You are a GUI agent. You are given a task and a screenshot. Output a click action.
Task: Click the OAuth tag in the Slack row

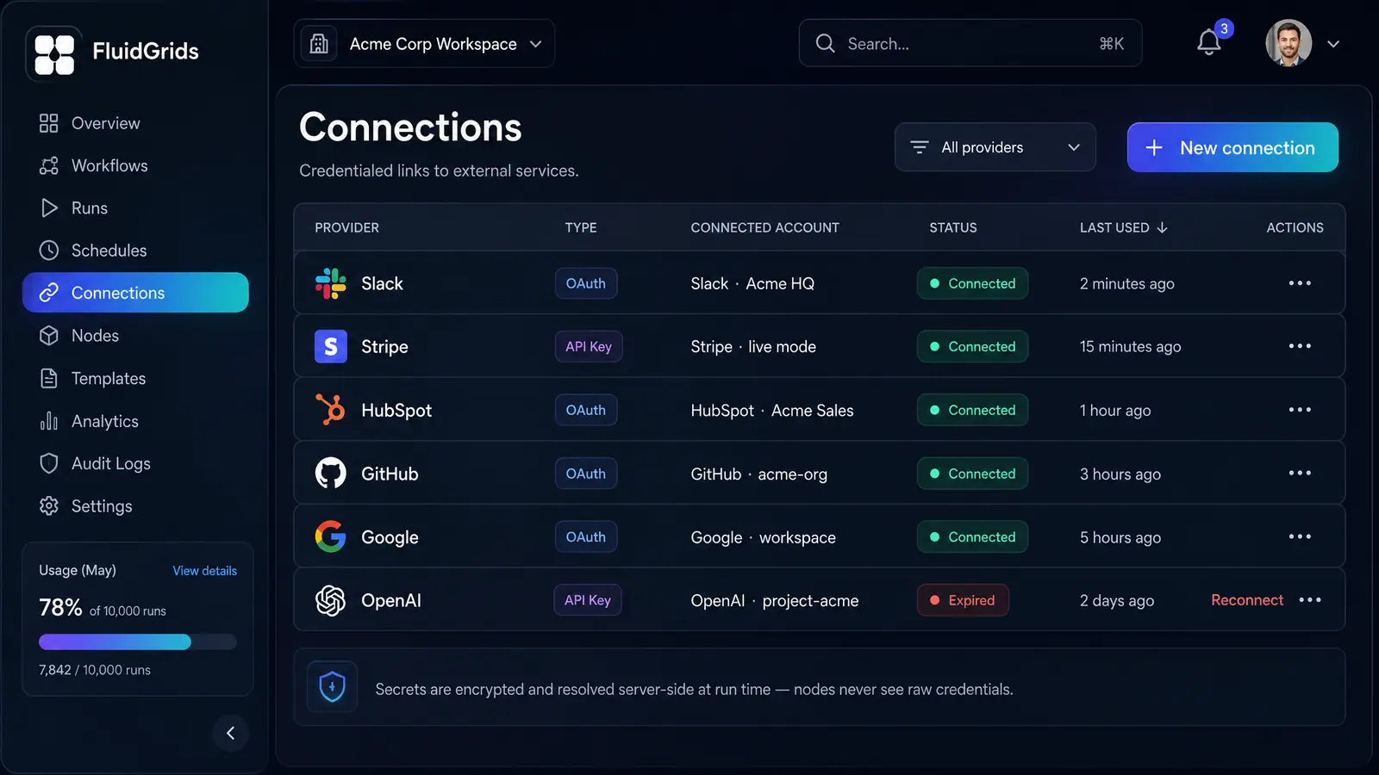(x=586, y=283)
